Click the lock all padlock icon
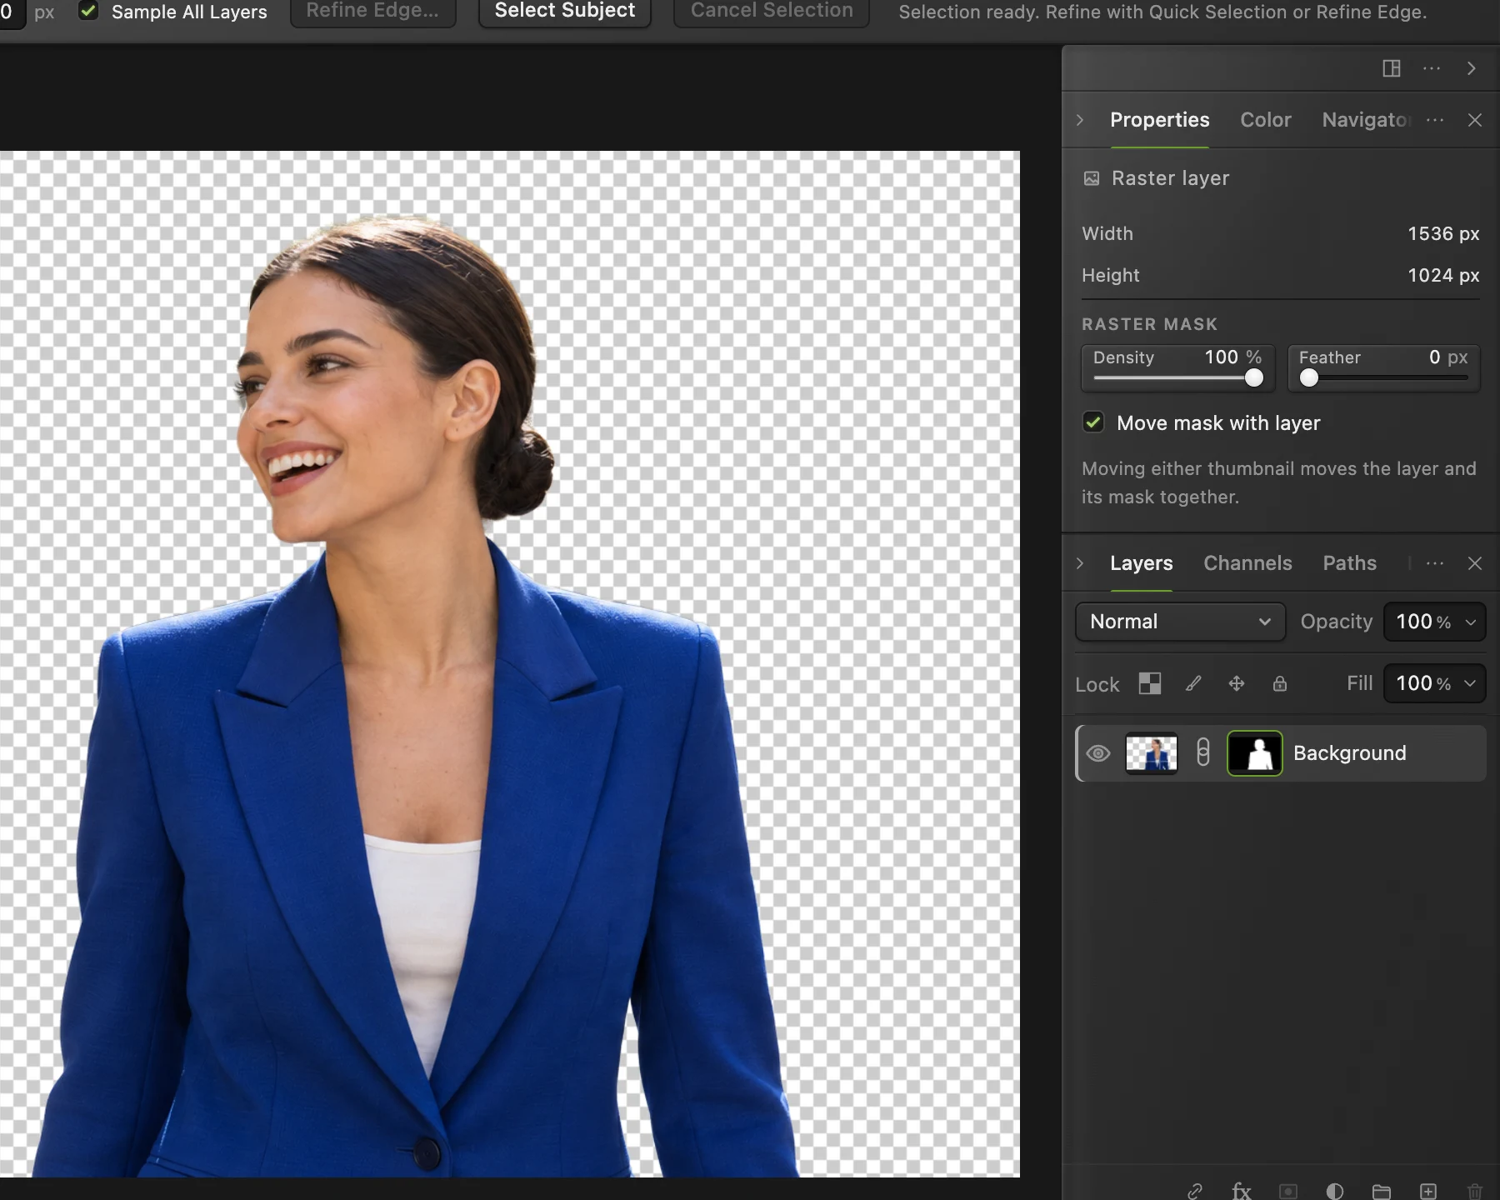The height and width of the screenshot is (1200, 1500). (1280, 684)
